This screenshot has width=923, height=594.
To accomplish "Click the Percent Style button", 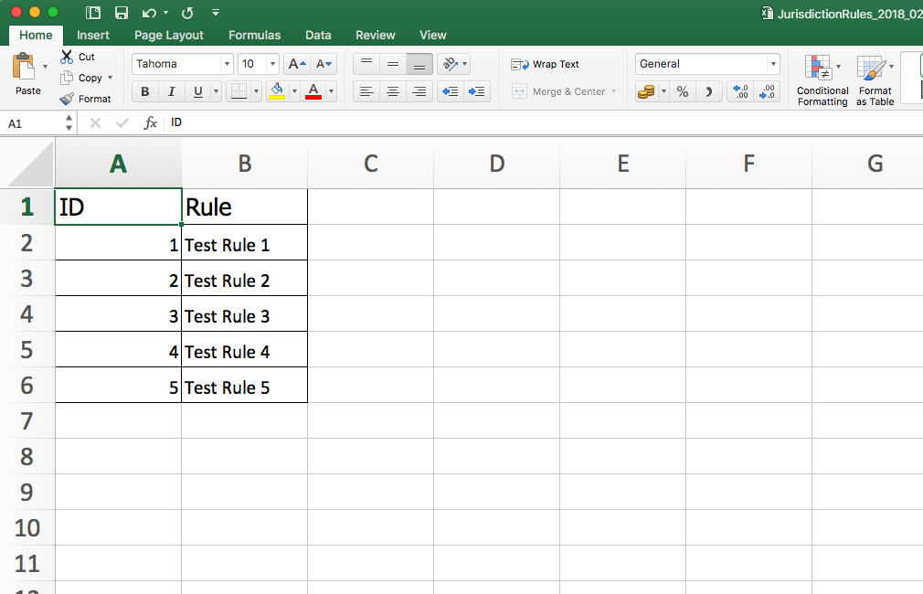I will click(683, 91).
